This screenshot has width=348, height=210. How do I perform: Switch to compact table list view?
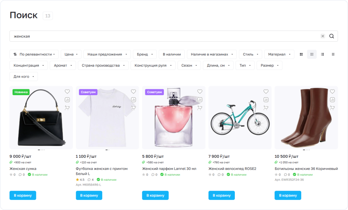point(333,54)
